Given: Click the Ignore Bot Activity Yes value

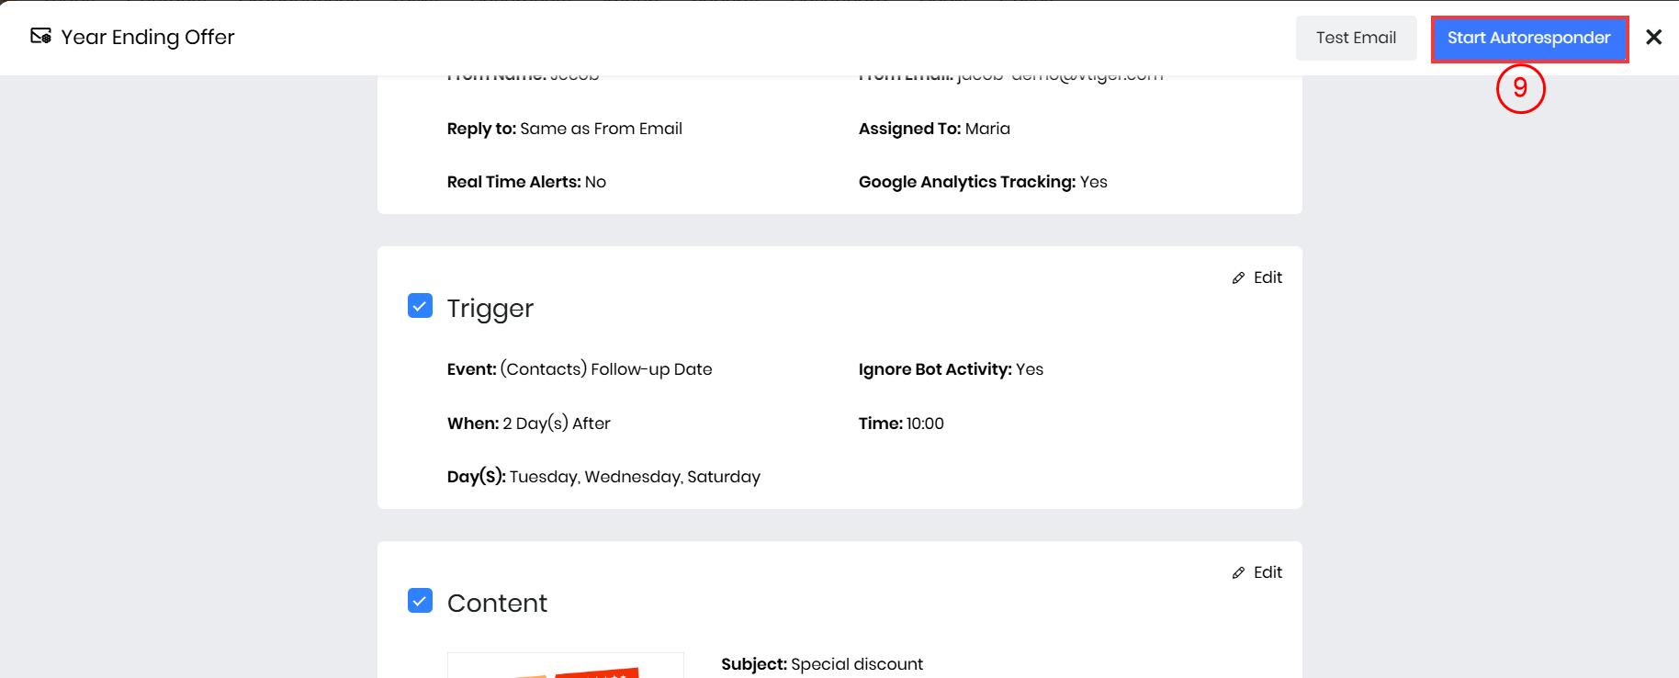Looking at the screenshot, I should tap(1029, 369).
